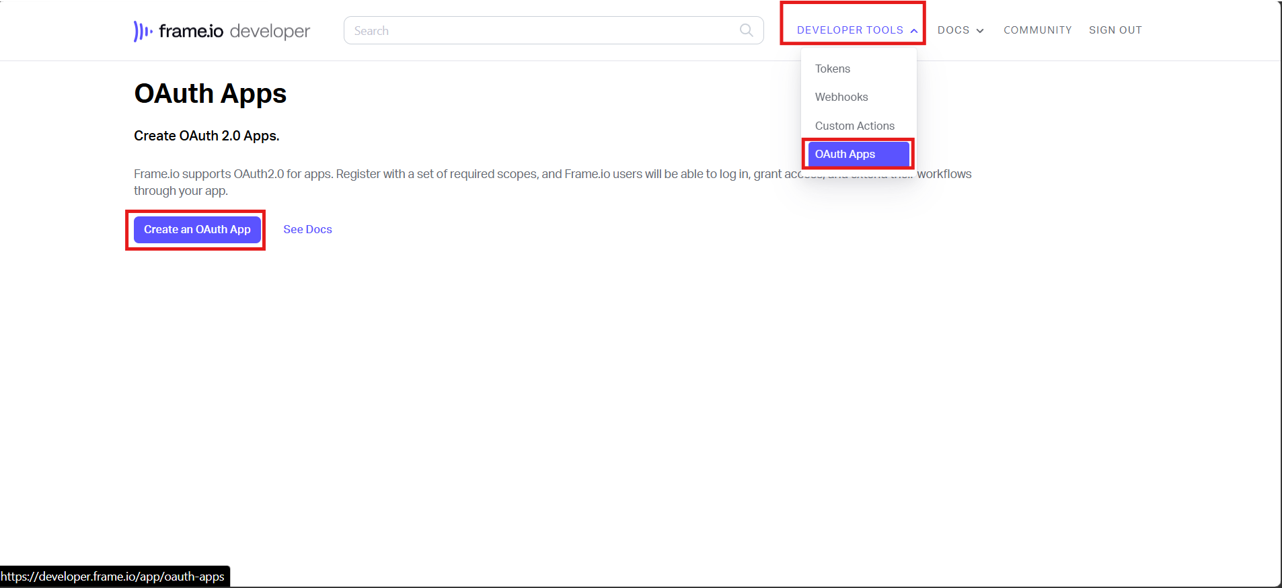Select the highlighted OAuth Apps menu item
Screen dimensions: 1282x588
pos(858,154)
